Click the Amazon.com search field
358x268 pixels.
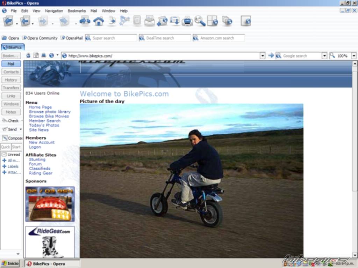(219, 38)
